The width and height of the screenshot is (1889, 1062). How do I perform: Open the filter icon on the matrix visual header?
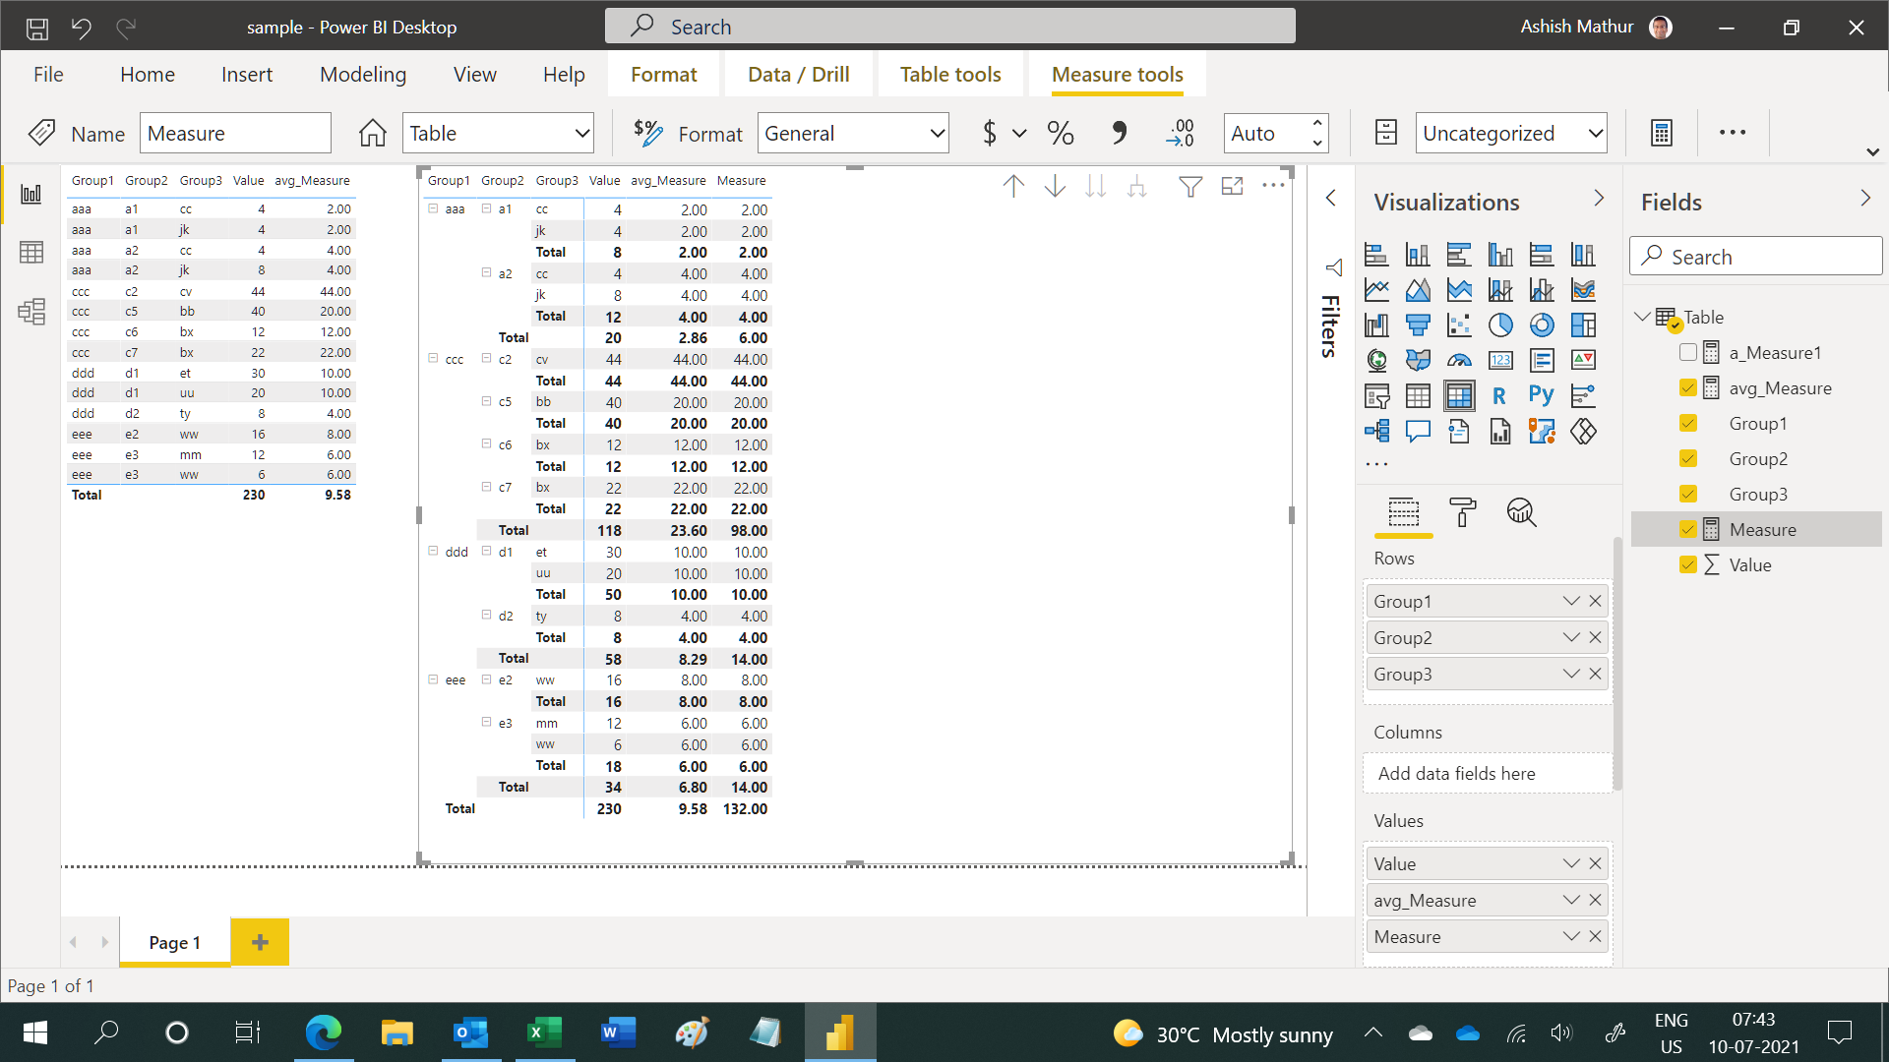pyautogui.click(x=1190, y=186)
